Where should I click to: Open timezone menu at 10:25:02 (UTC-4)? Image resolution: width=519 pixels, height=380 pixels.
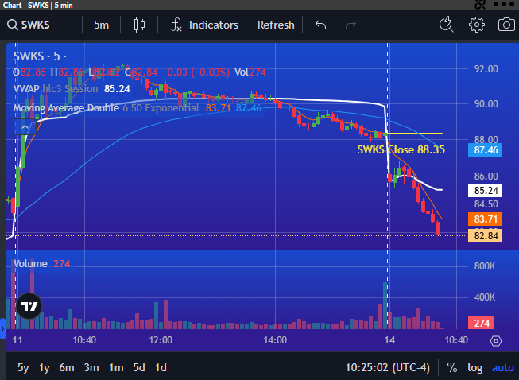point(388,368)
